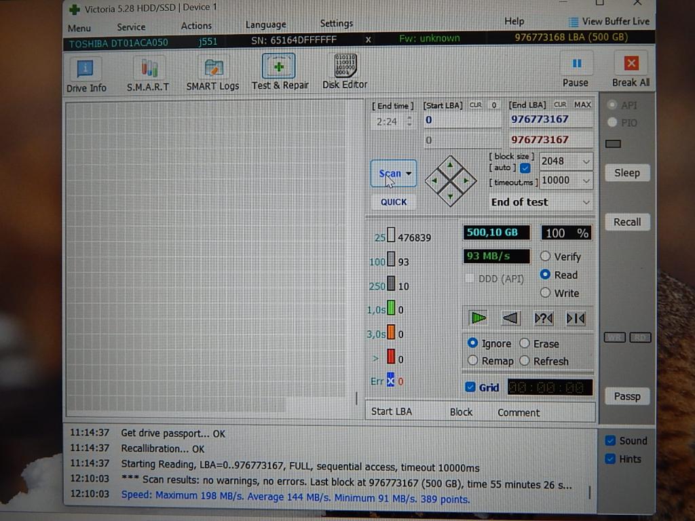
Task: Click the green play scan button
Action: pos(478,318)
